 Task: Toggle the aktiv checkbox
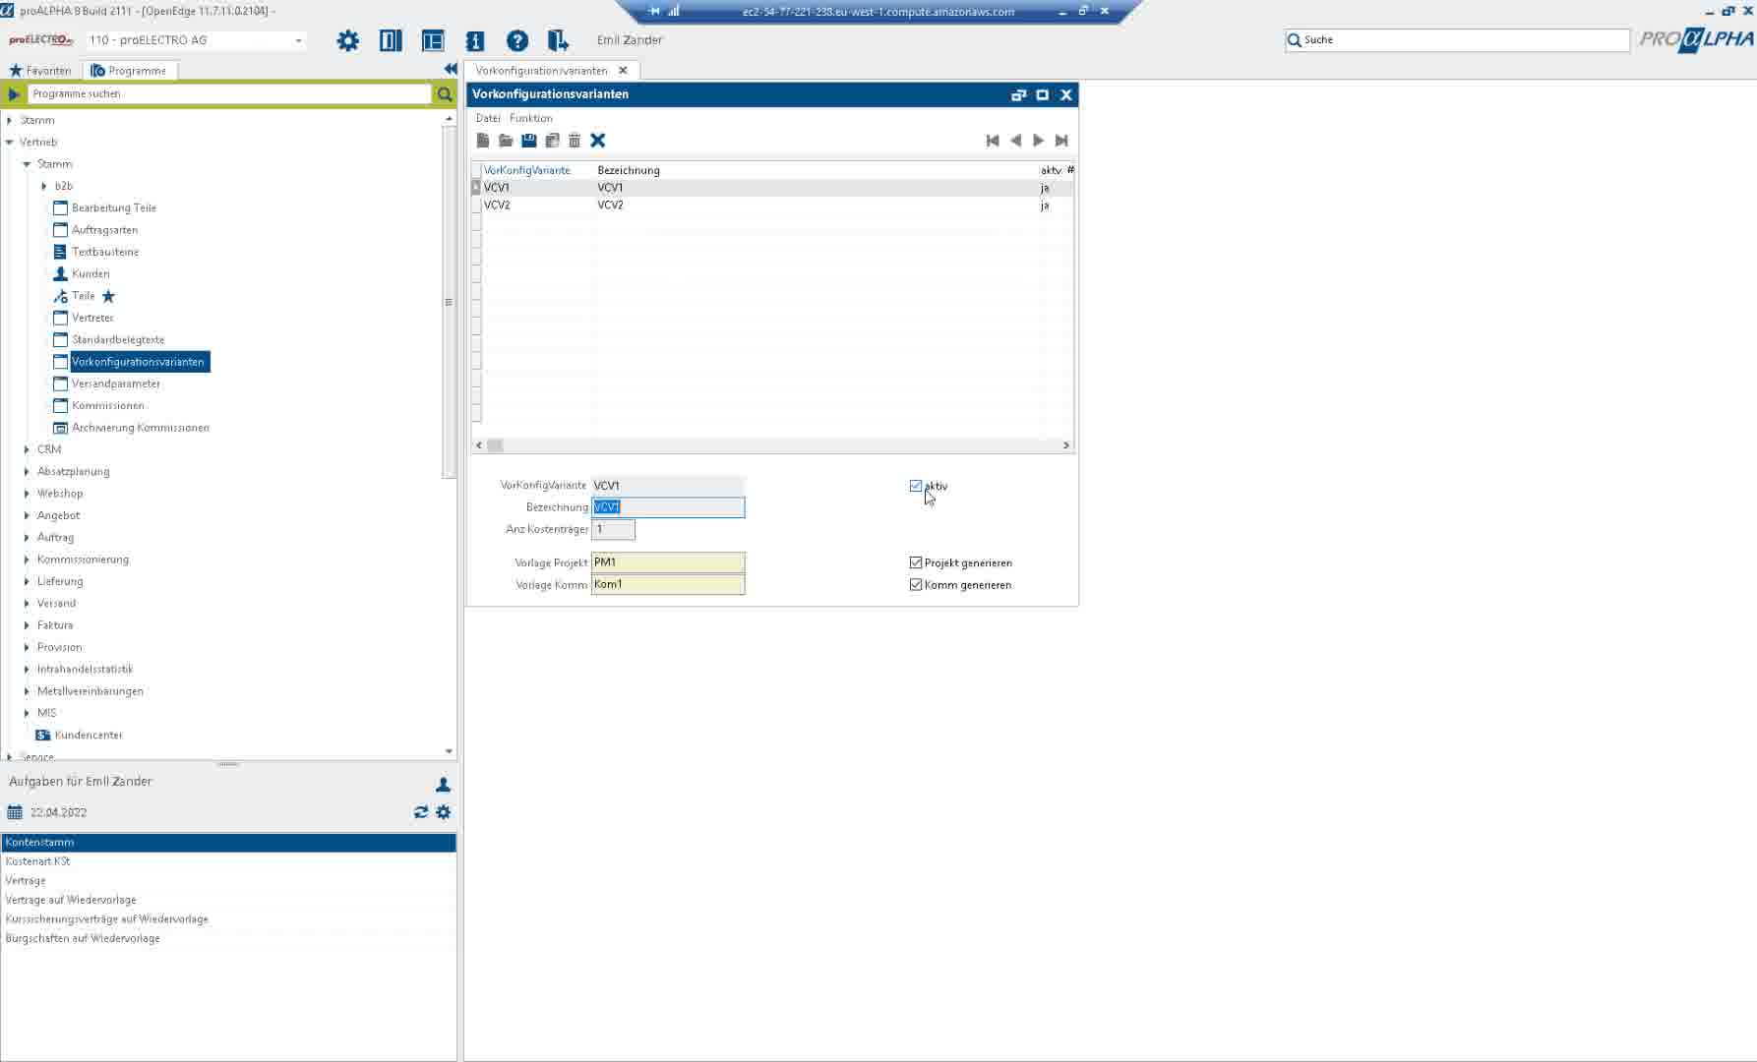point(916,486)
